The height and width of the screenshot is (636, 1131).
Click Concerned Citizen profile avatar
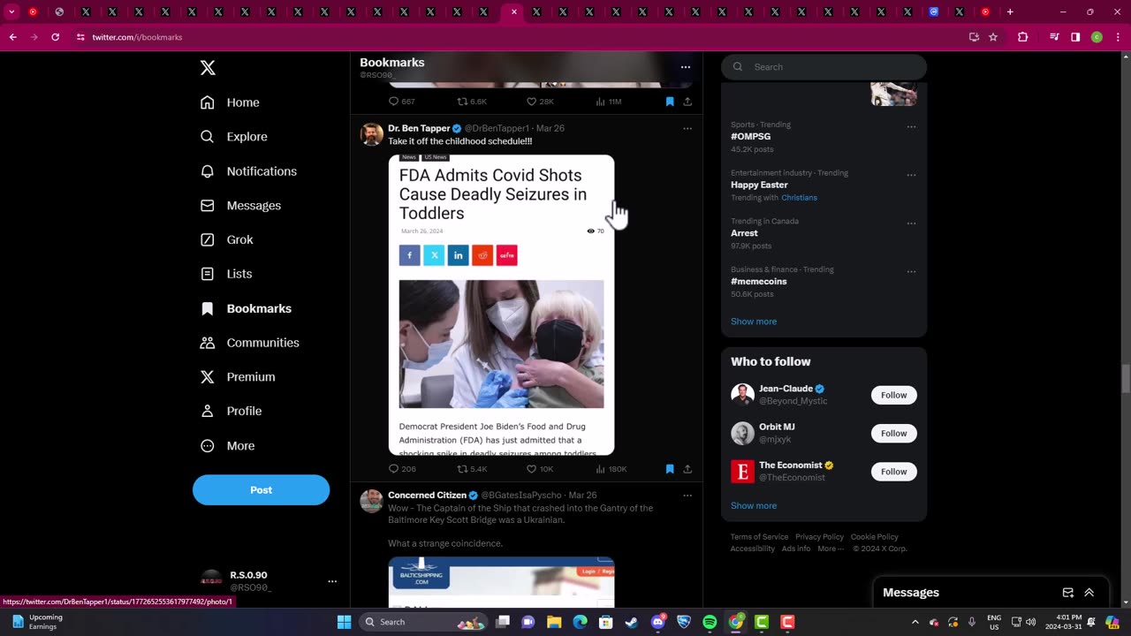[x=372, y=501]
